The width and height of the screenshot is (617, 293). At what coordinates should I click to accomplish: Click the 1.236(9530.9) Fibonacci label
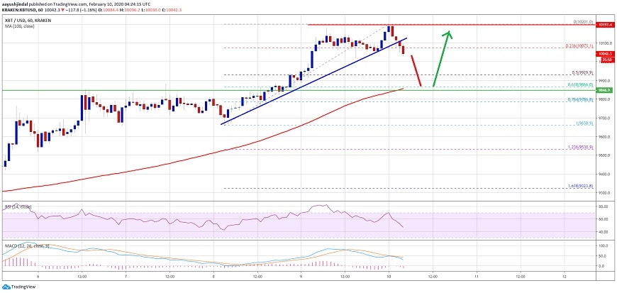581,148
